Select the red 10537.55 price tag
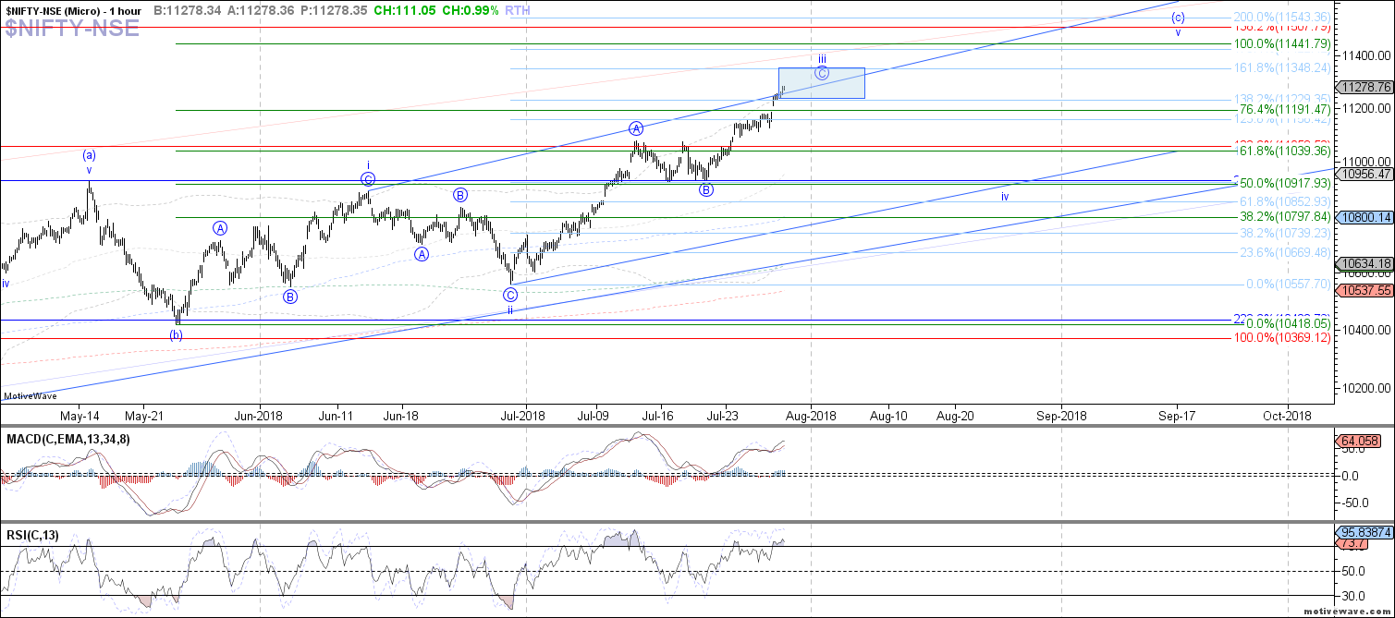1395x618 pixels. (x=1364, y=289)
